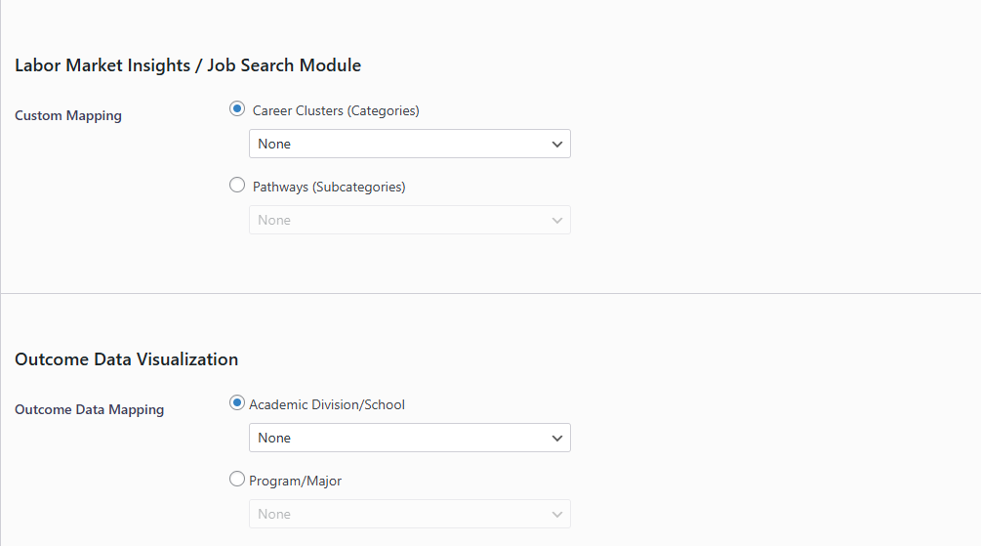Expand the Academic Division/School select box
Image resolution: width=981 pixels, height=546 pixels.
pyautogui.click(x=400, y=439)
